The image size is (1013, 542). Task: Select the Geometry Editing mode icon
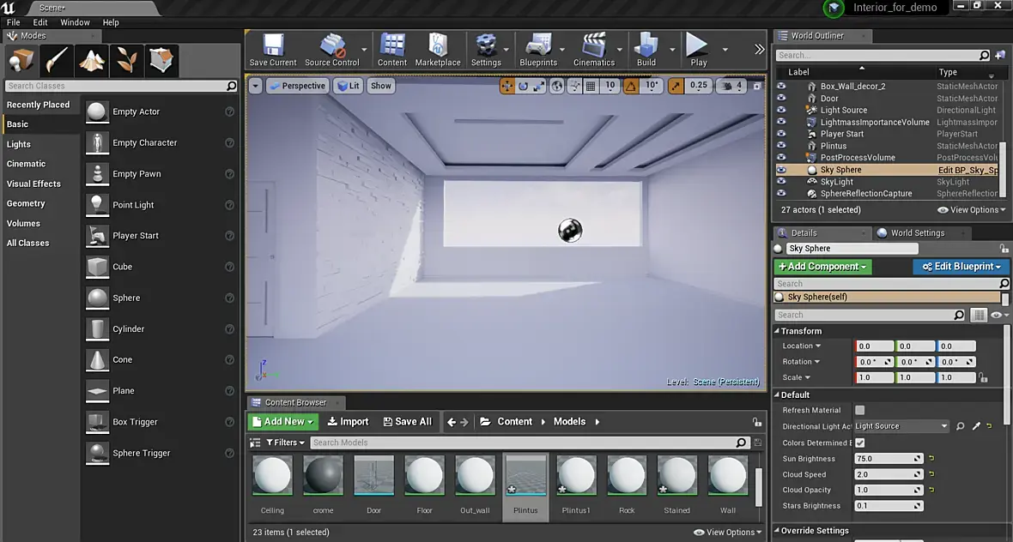pos(161,61)
